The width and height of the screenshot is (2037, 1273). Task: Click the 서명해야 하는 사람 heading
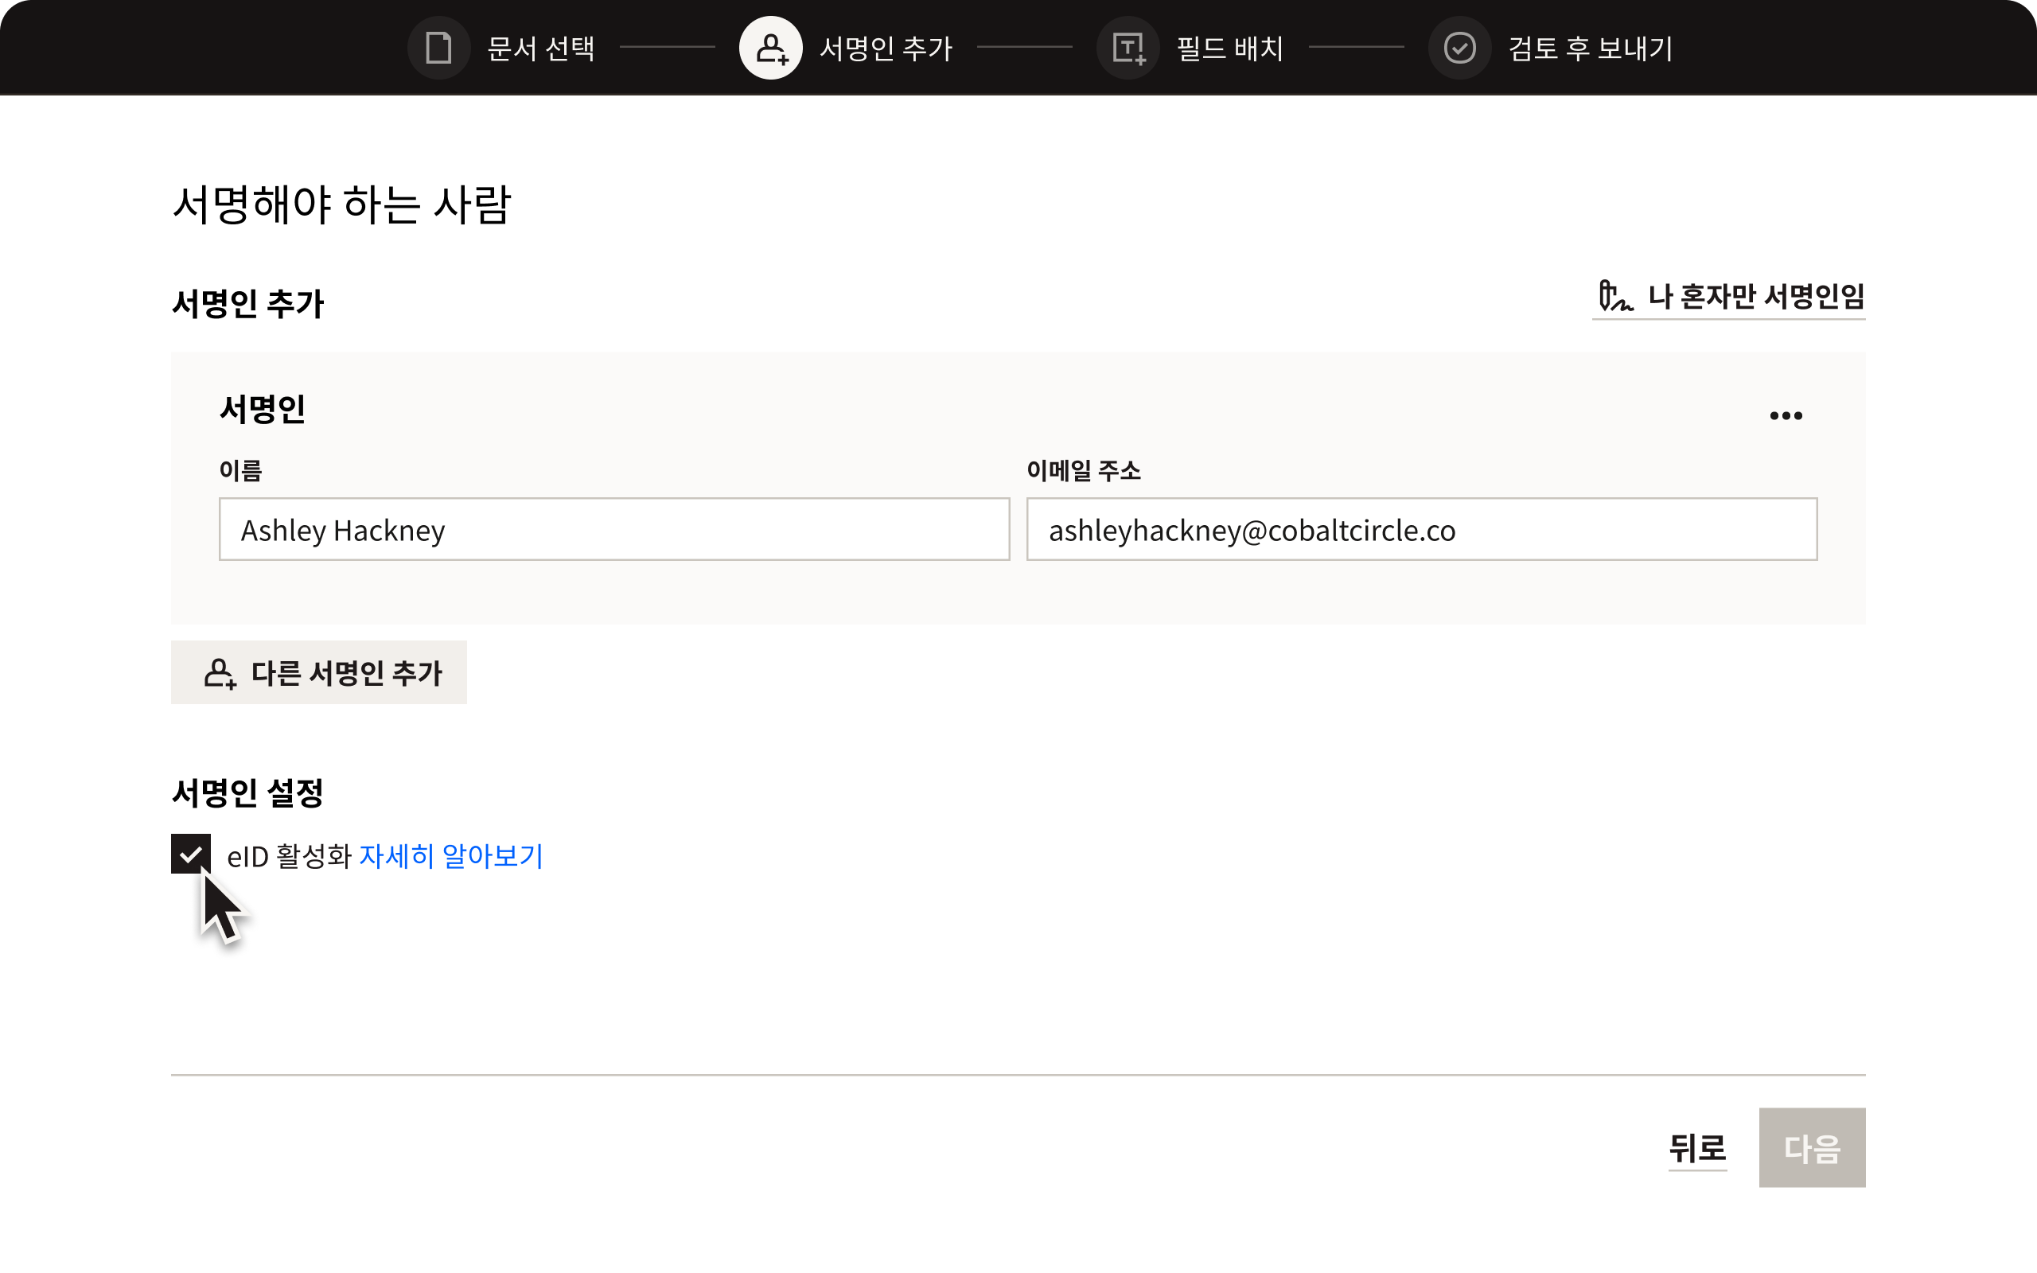(341, 204)
